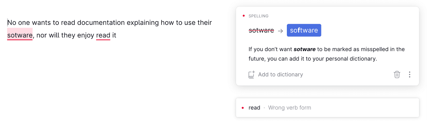Click the "Add to dictionary" text label
427x127 pixels.
pyautogui.click(x=280, y=75)
